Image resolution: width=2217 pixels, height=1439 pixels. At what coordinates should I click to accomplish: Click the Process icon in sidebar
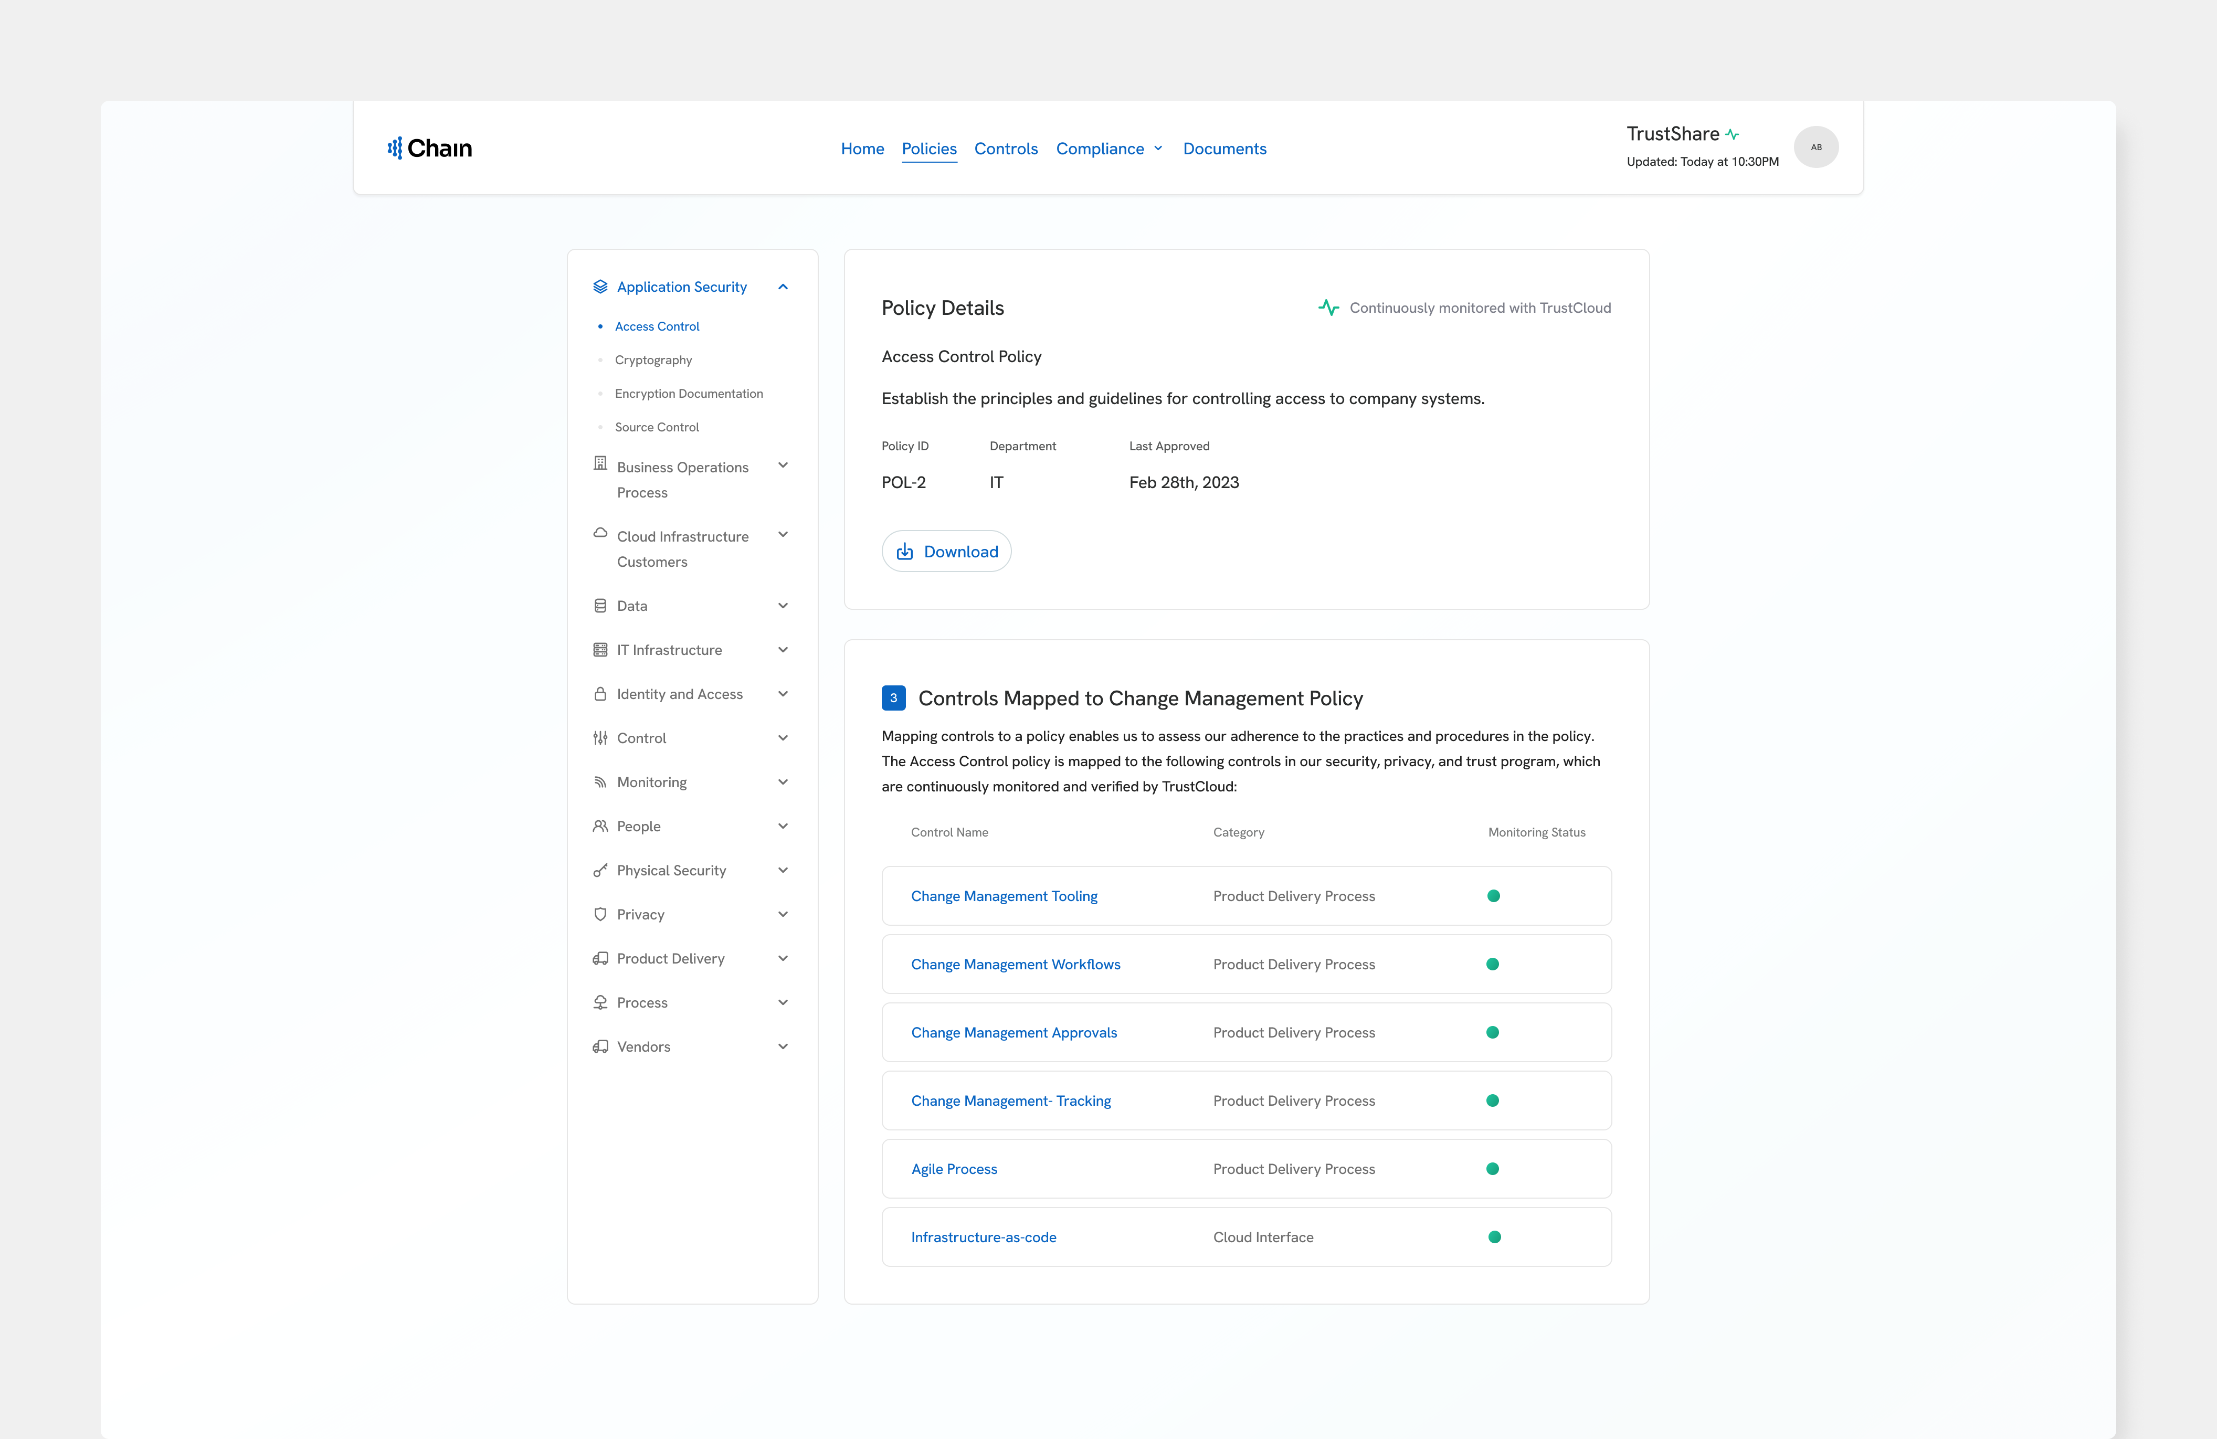pyautogui.click(x=600, y=1002)
